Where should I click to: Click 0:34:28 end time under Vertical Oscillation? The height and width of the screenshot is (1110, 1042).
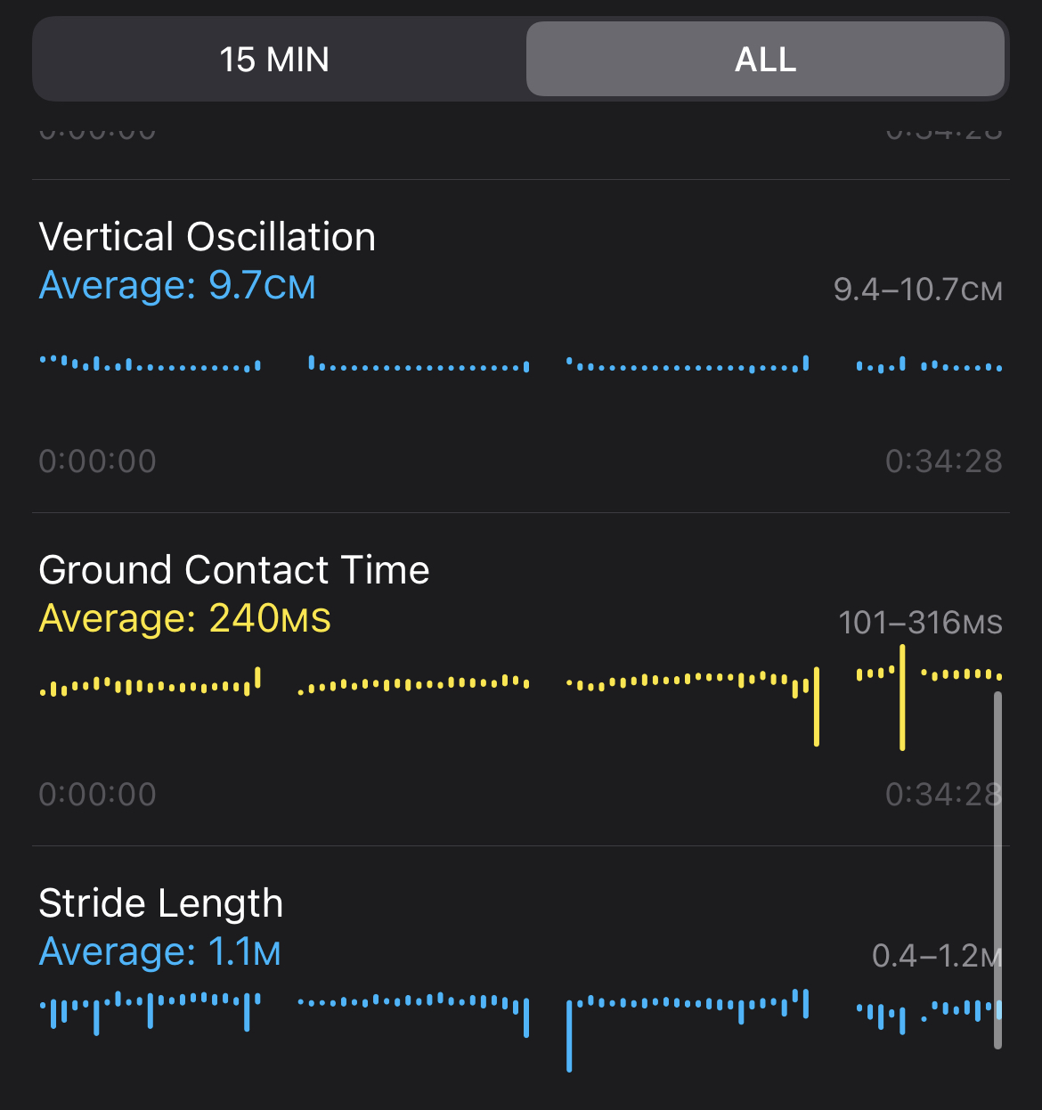coord(943,461)
